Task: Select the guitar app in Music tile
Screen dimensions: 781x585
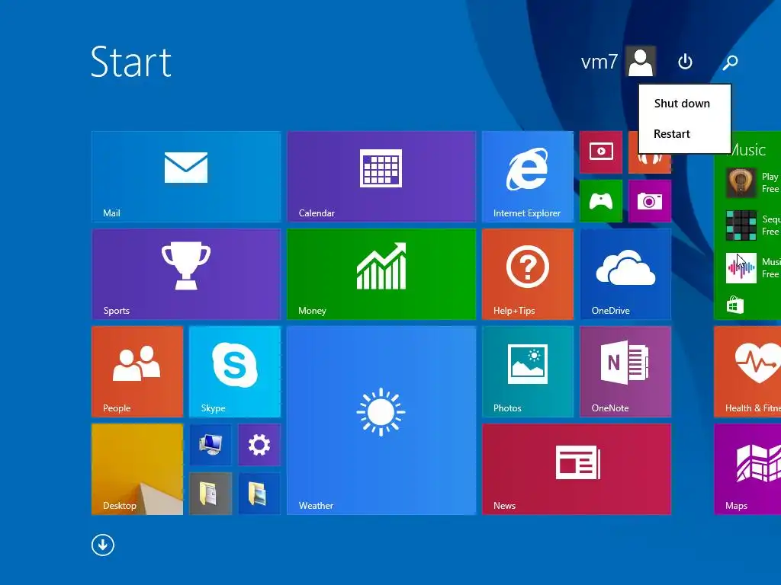Action: pyautogui.click(x=741, y=183)
